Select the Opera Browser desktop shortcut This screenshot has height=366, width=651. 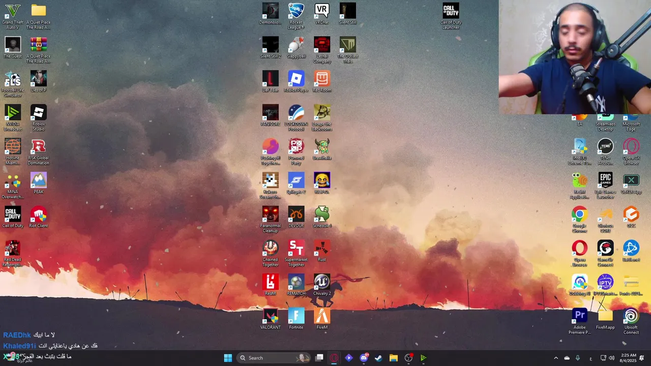[x=580, y=254]
